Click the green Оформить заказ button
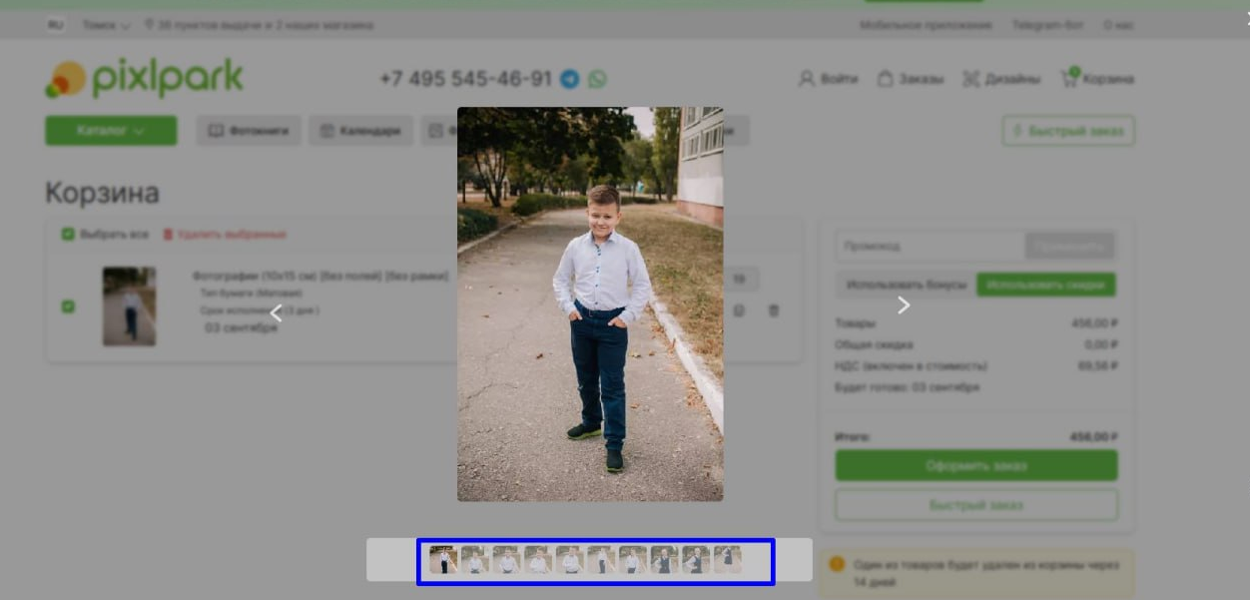This screenshot has width=1250, height=600. [x=976, y=465]
